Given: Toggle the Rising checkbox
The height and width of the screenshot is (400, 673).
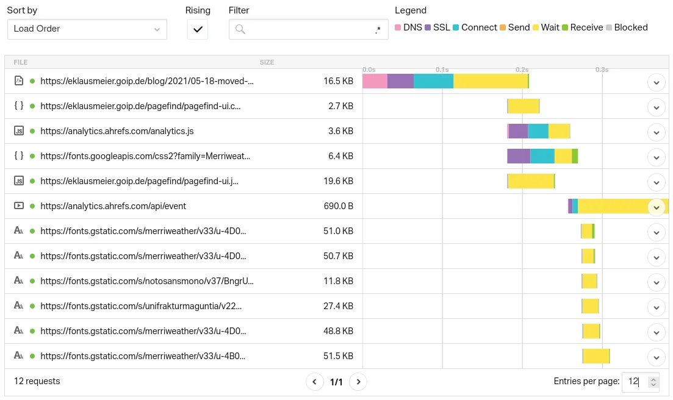Looking at the screenshot, I should [x=198, y=29].
